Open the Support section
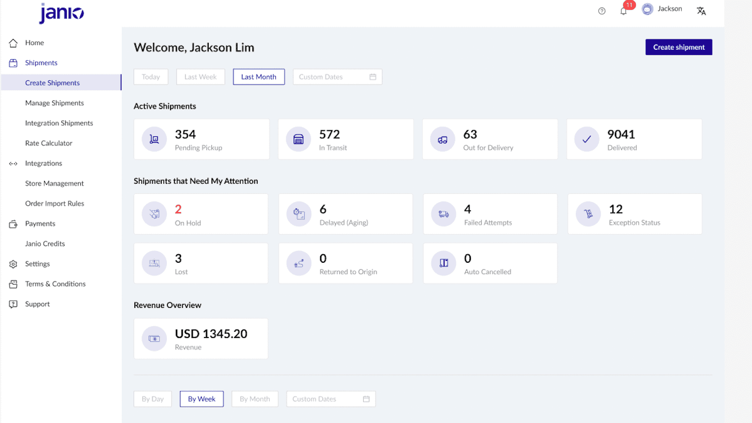This screenshot has height=423, width=752. tap(37, 304)
